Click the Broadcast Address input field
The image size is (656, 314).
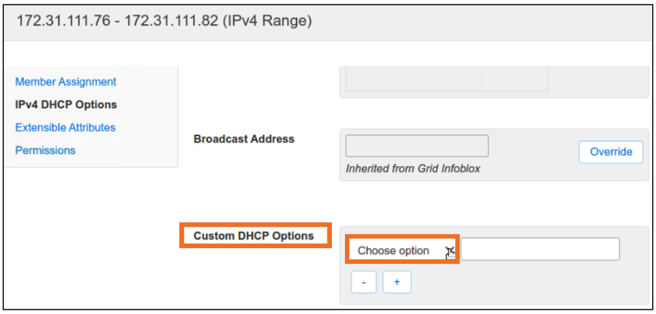pyautogui.click(x=417, y=146)
